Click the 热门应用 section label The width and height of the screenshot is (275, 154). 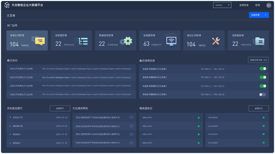12,26
